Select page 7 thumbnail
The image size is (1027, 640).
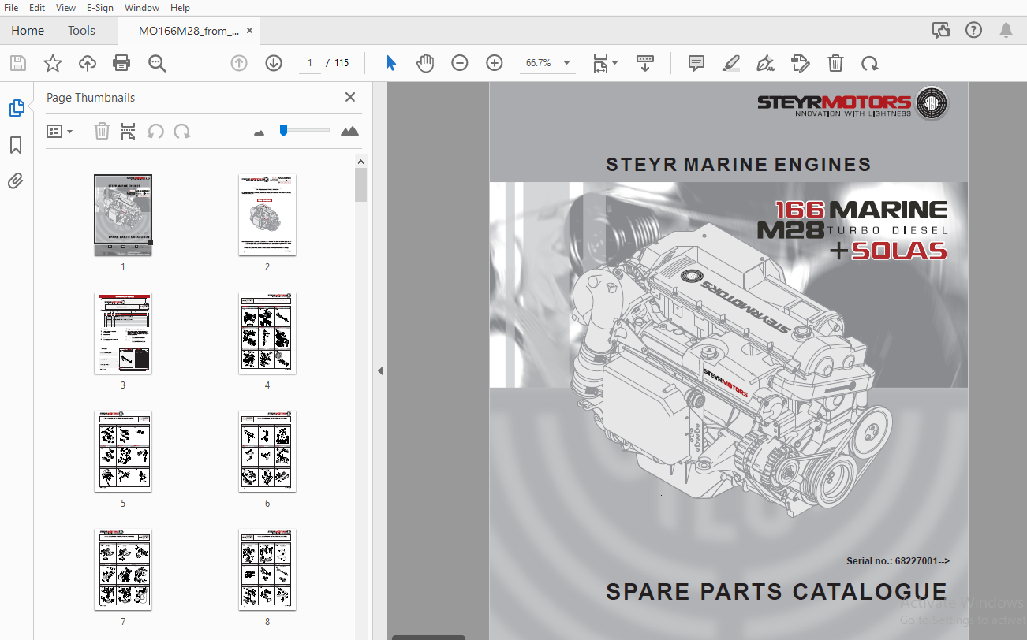tap(123, 569)
